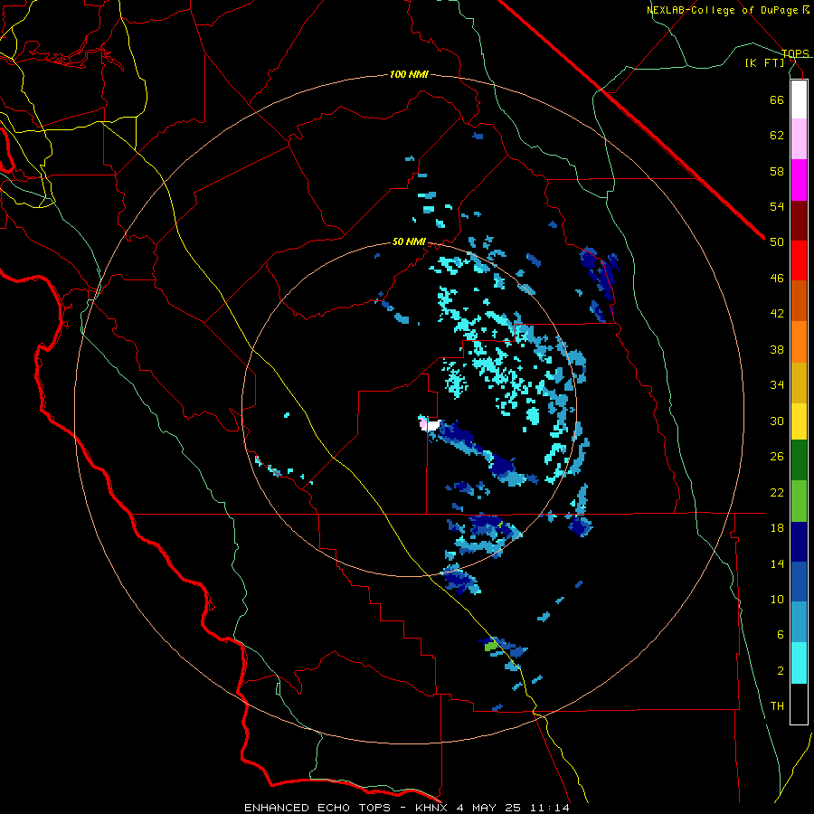
Task: Click the '14' legend value
Action: pos(777,563)
